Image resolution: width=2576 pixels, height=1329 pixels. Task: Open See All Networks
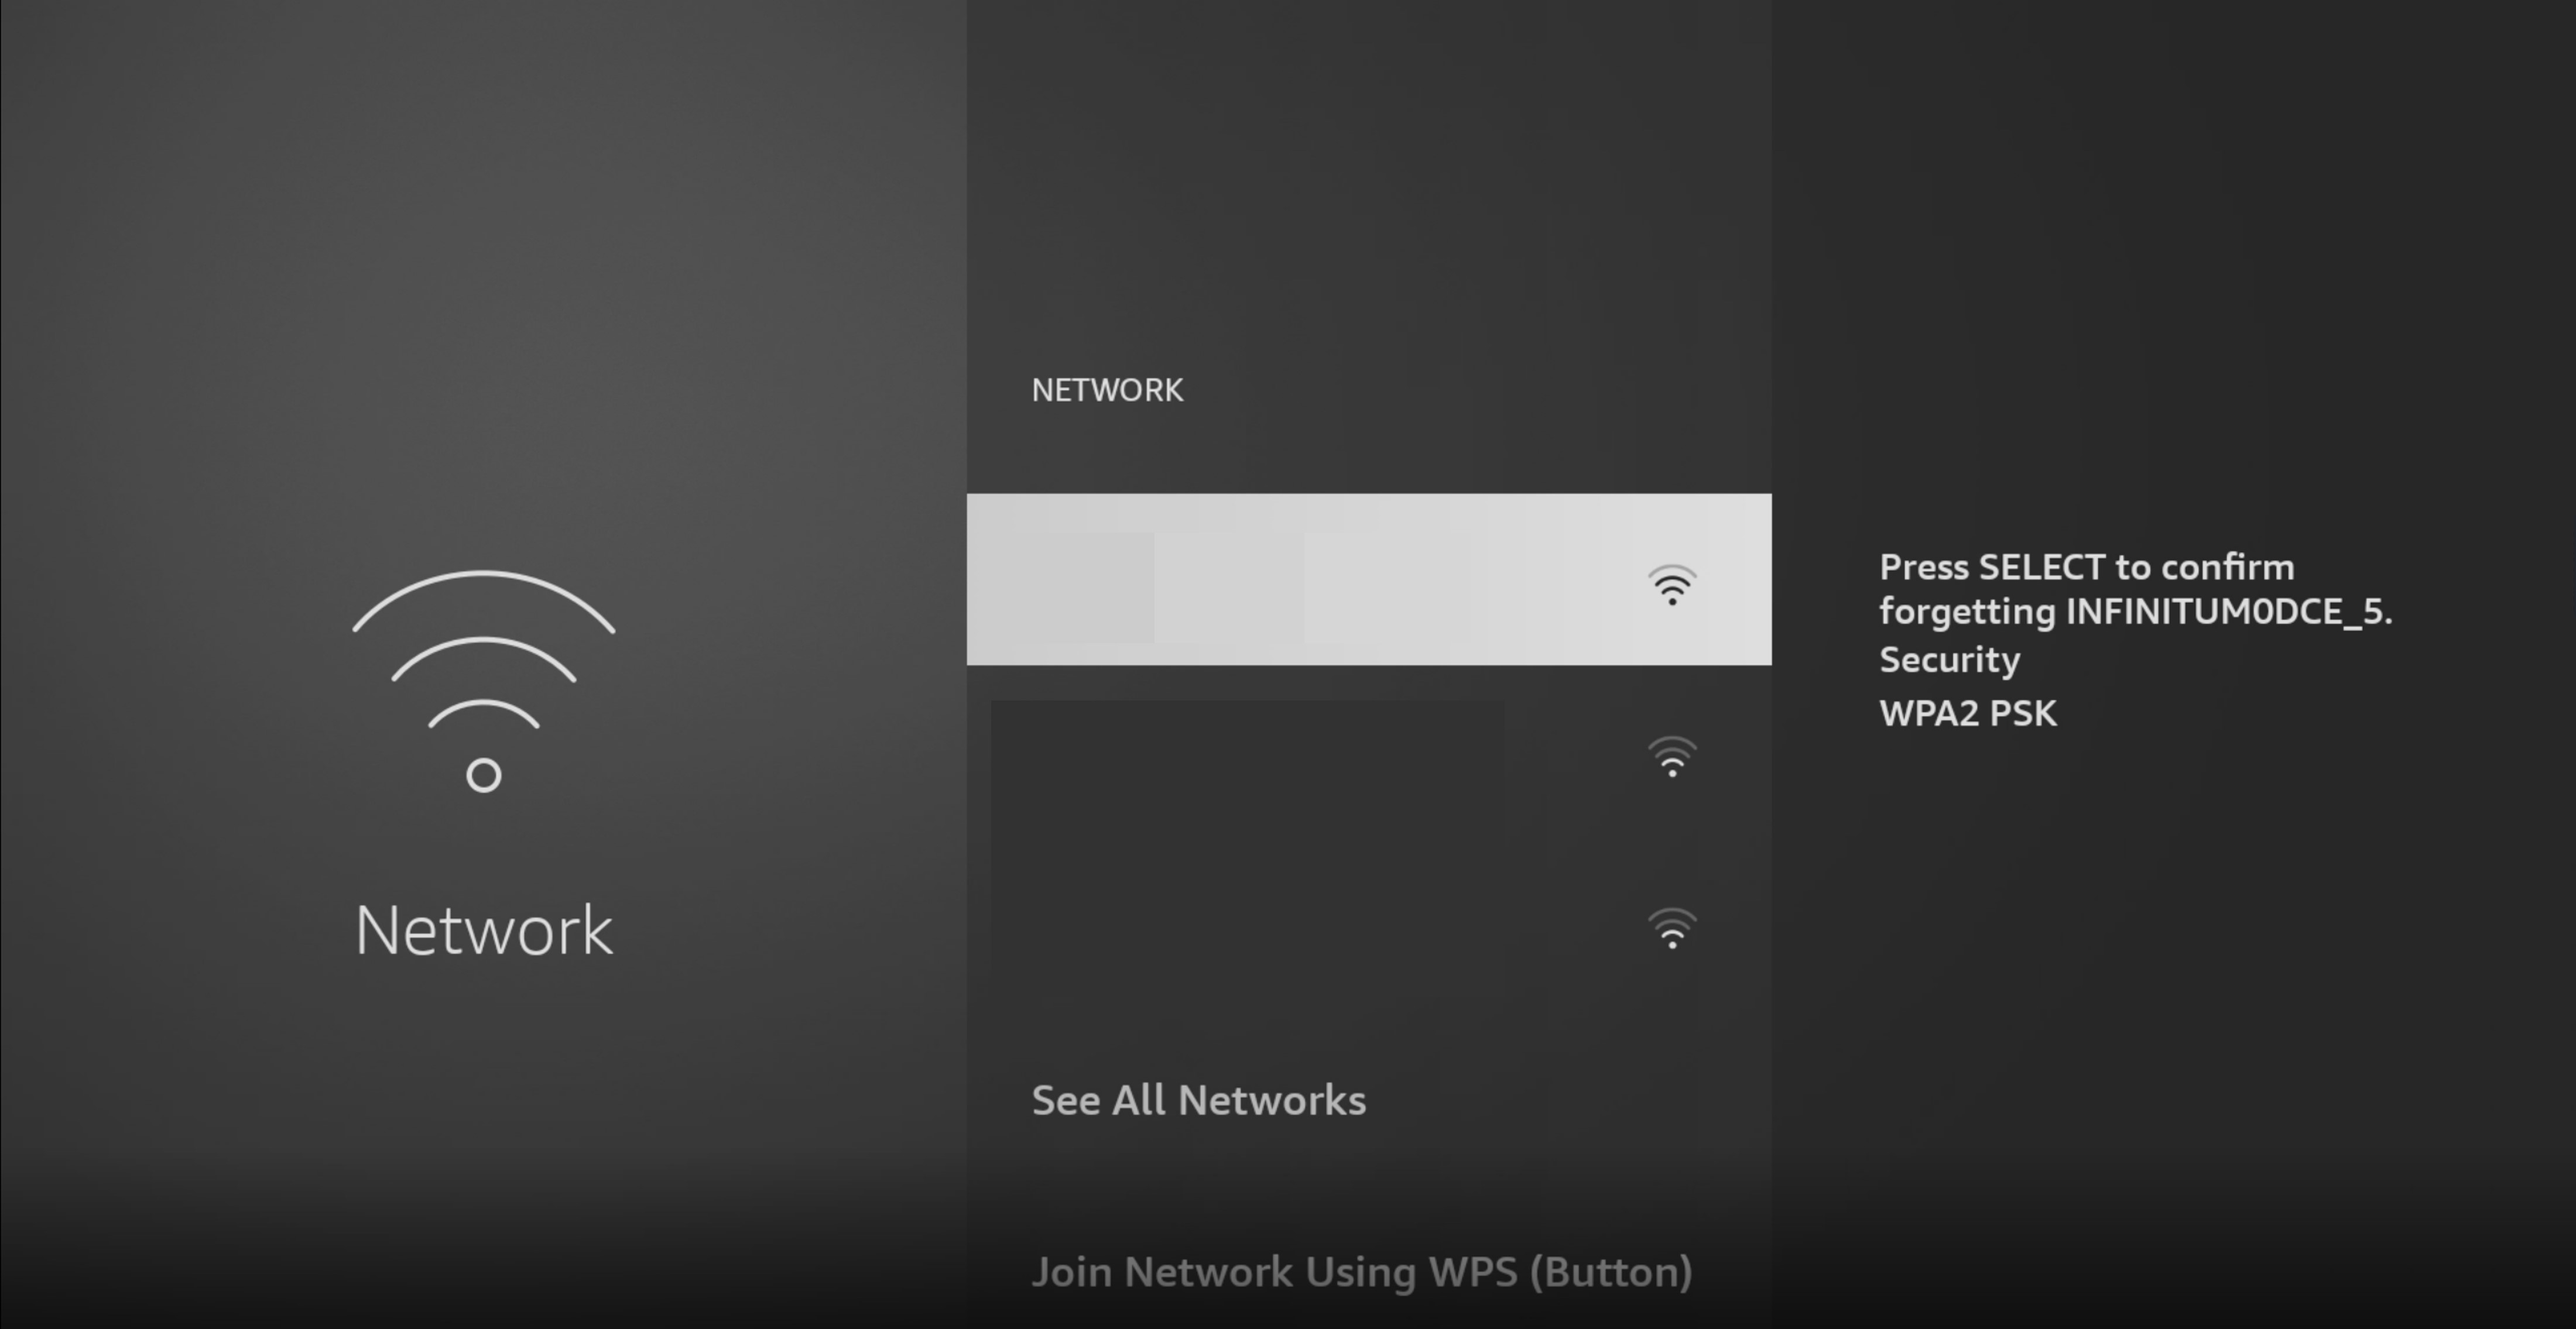(1198, 1100)
